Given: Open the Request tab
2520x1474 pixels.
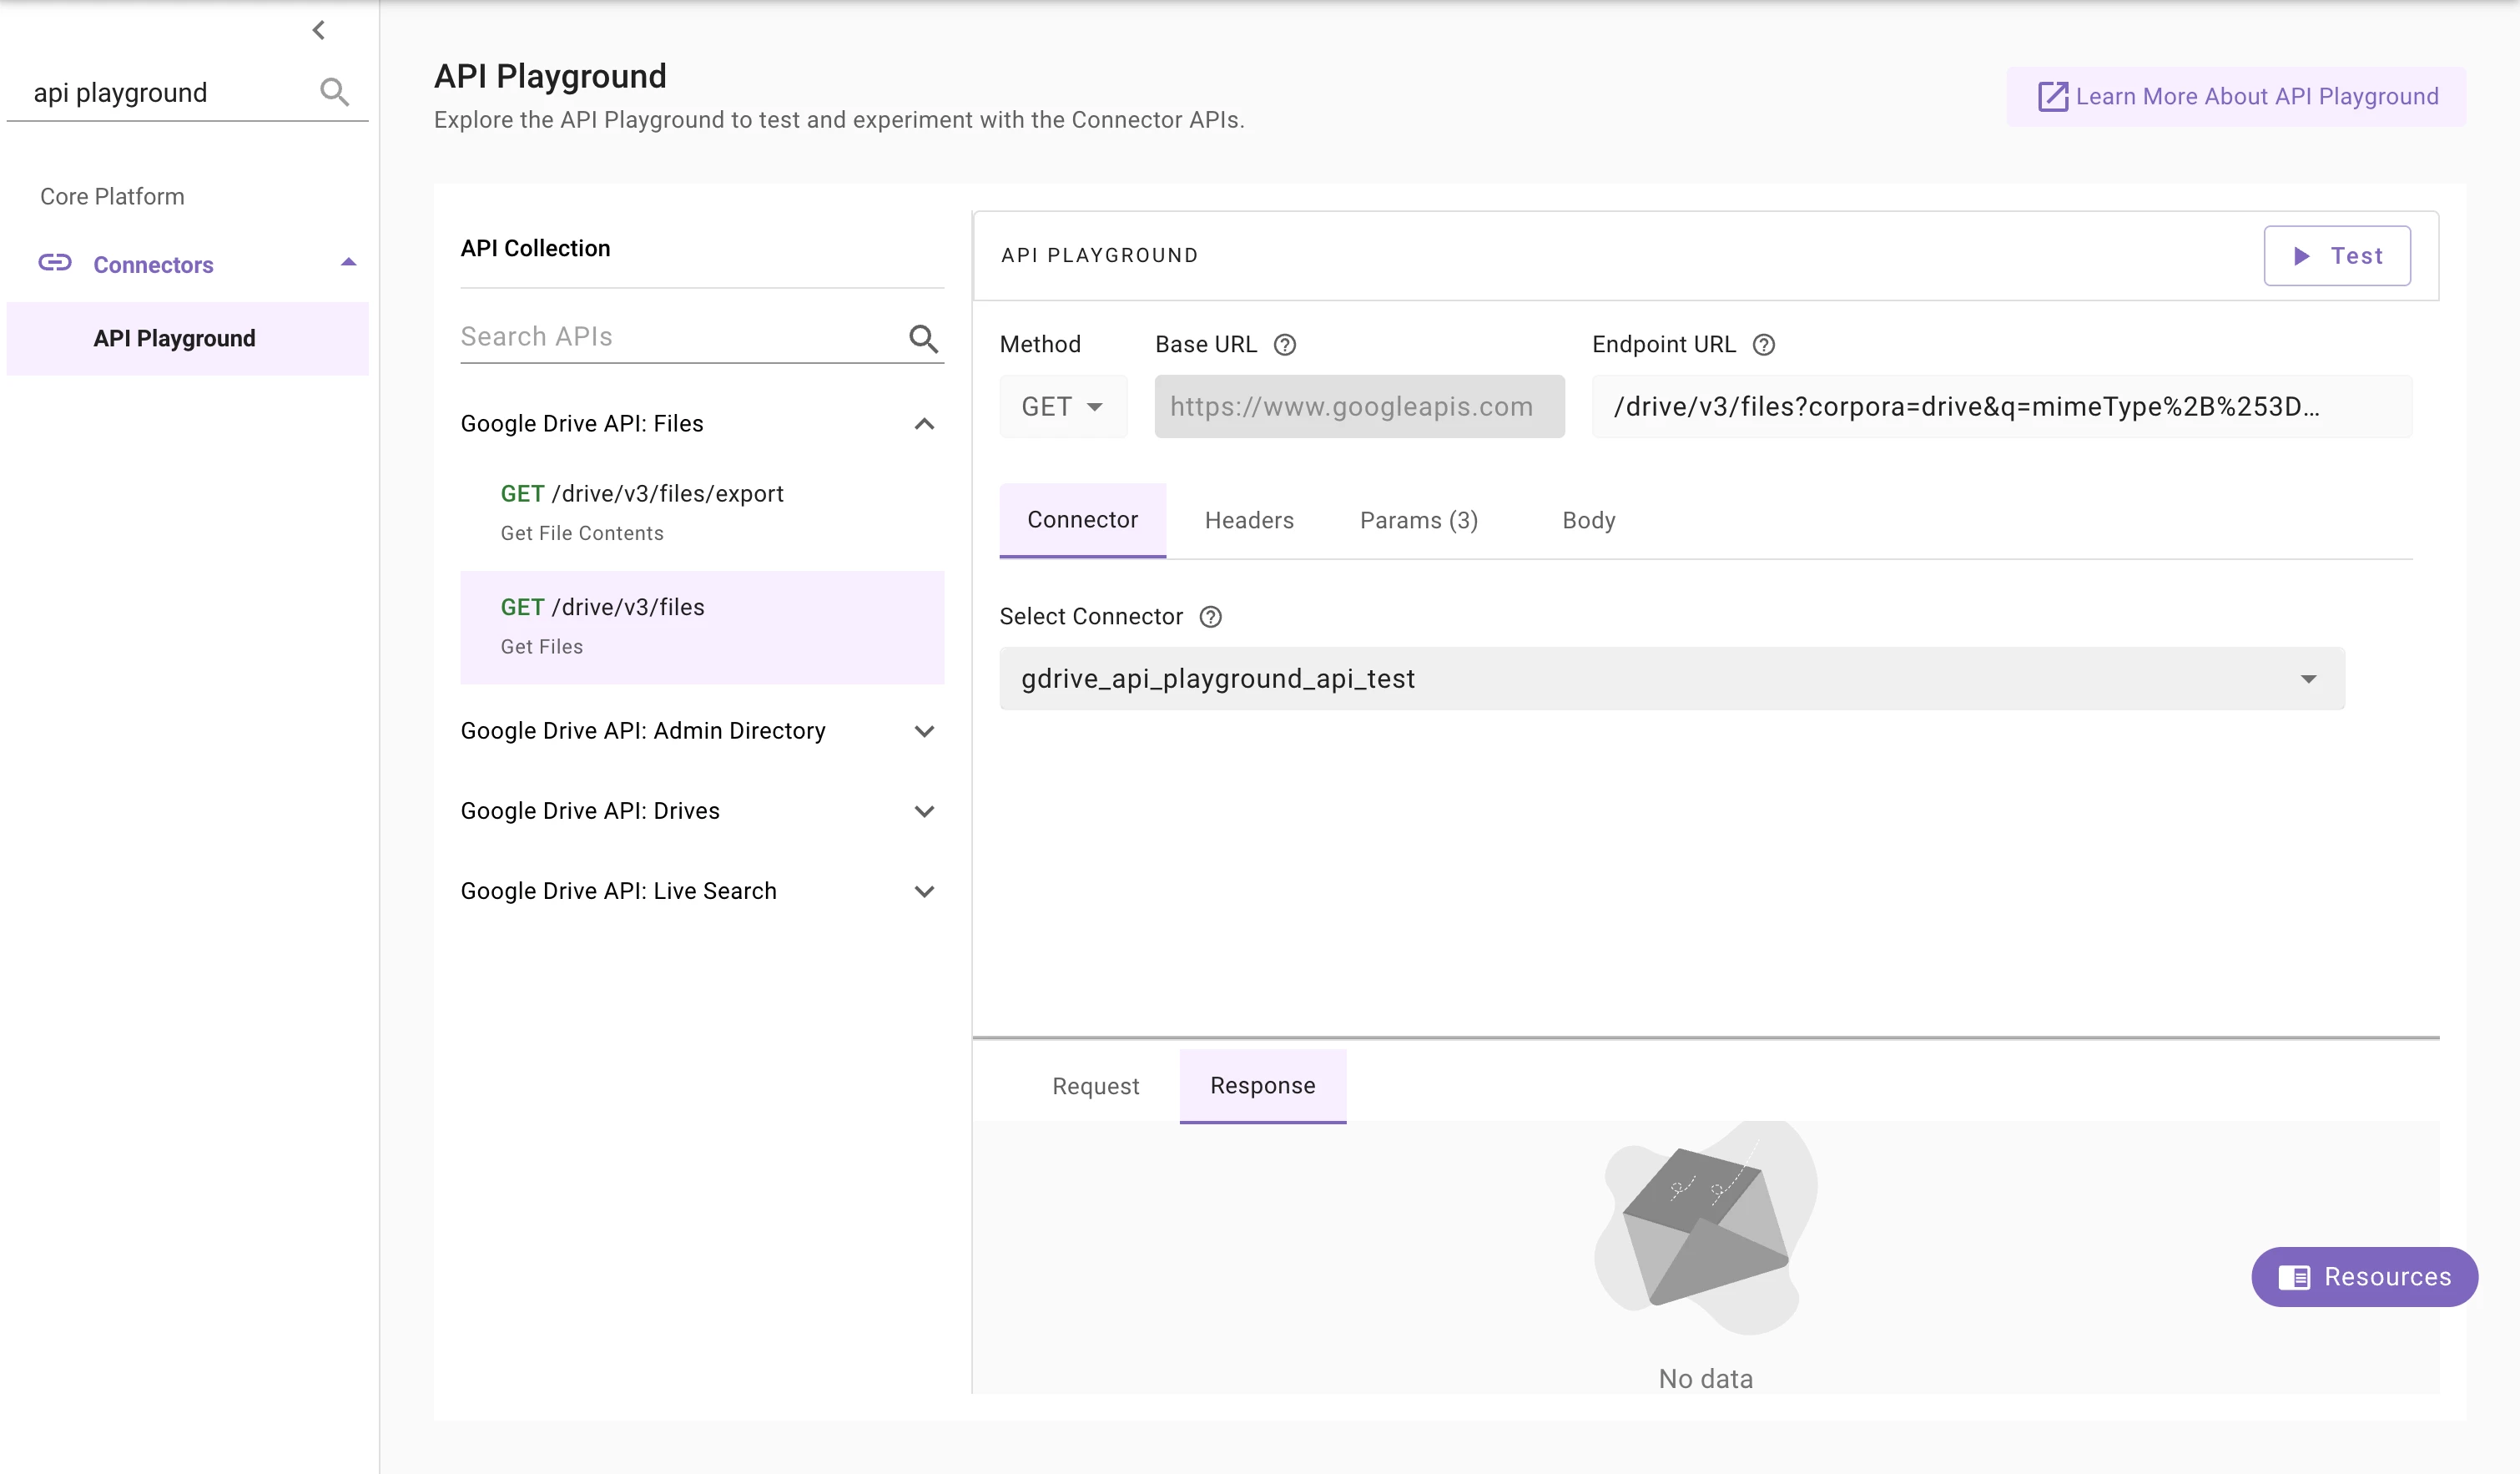Looking at the screenshot, I should [x=1095, y=1086].
